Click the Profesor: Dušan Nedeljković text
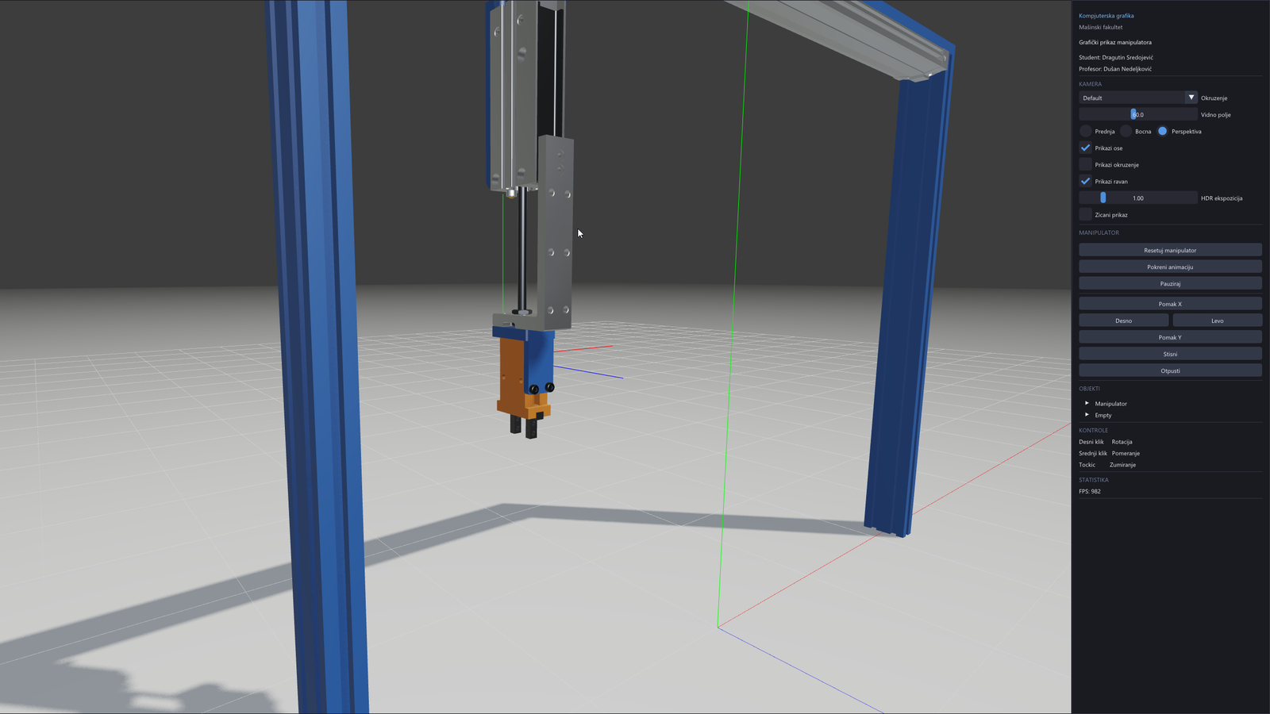The width and height of the screenshot is (1270, 714). coord(1115,69)
